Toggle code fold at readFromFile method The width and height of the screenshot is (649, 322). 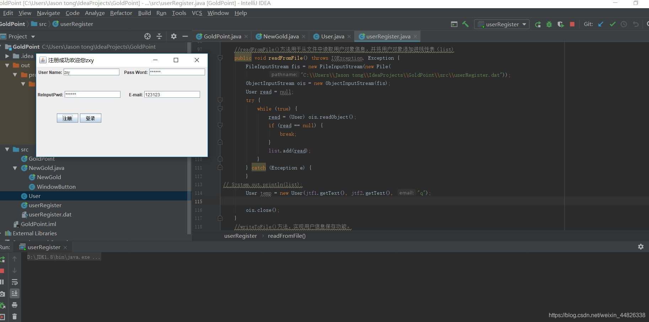[x=220, y=58]
